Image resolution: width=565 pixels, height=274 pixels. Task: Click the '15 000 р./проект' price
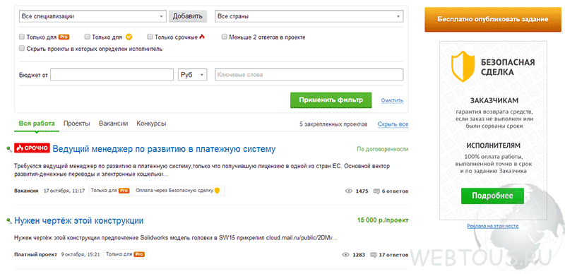(x=383, y=220)
